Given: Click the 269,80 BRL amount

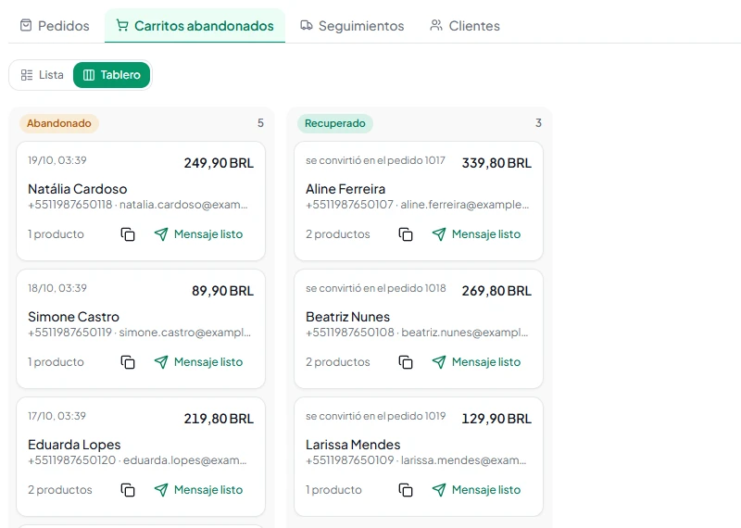Looking at the screenshot, I should (496, 291).
